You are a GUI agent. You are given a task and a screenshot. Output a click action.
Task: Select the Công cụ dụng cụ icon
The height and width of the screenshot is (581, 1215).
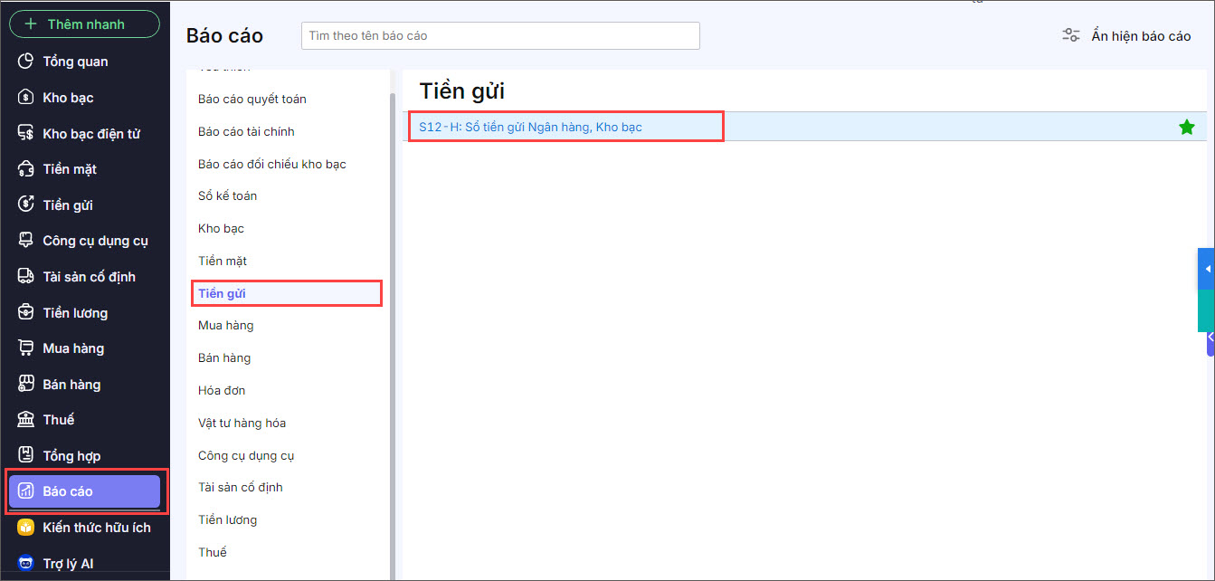25,241
